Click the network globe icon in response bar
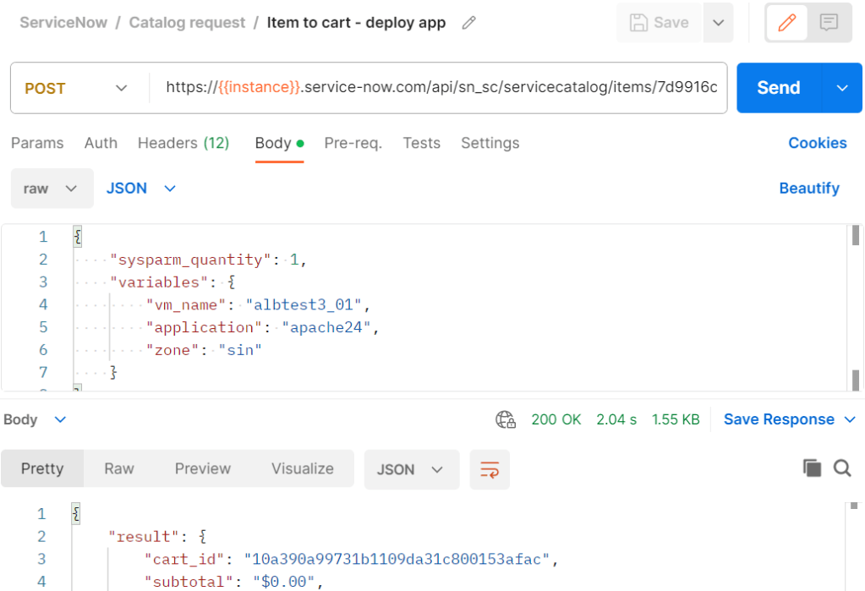Image resolution: width=865 pixels, height=591 pixels. click(505, 419)
